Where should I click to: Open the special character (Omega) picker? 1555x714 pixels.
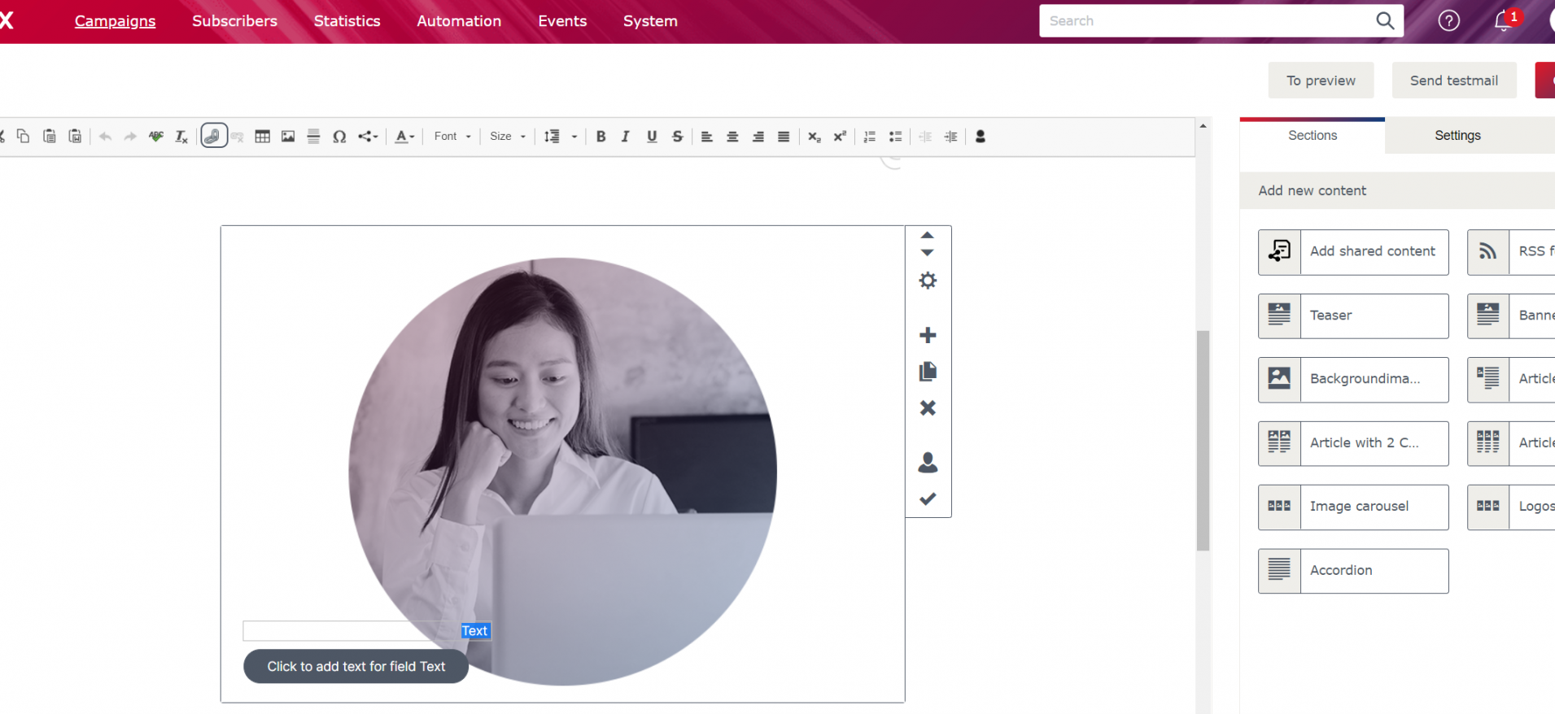(x=339, y=137)
